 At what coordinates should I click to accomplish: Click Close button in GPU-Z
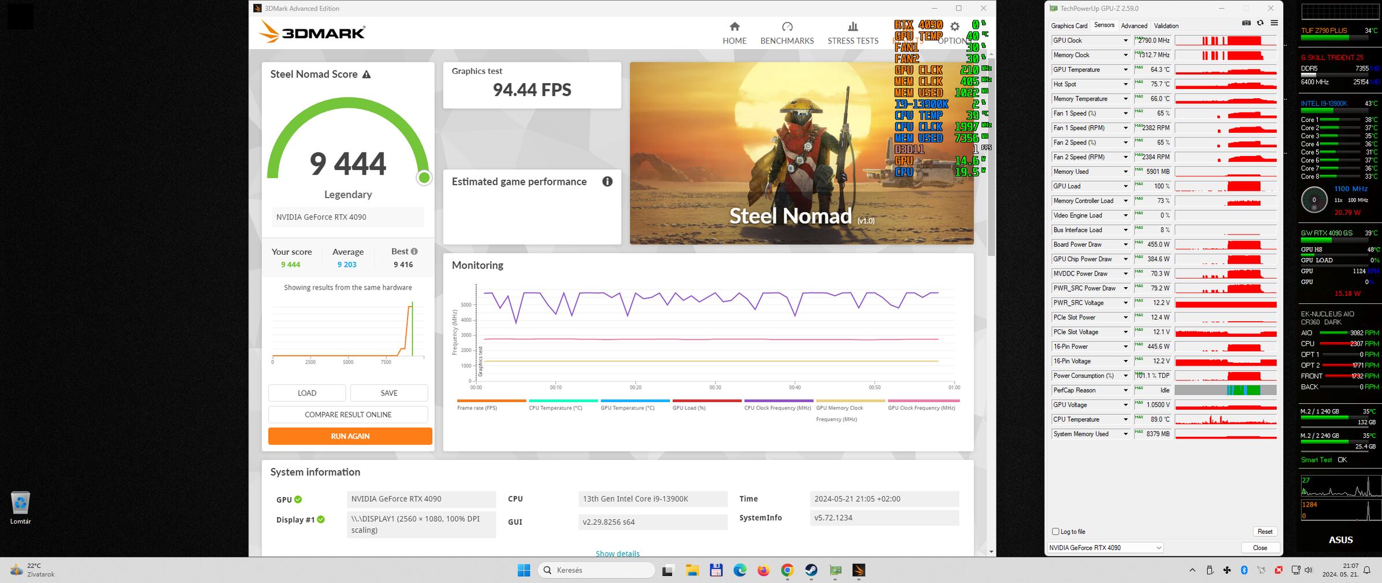tap(1260, 548)
